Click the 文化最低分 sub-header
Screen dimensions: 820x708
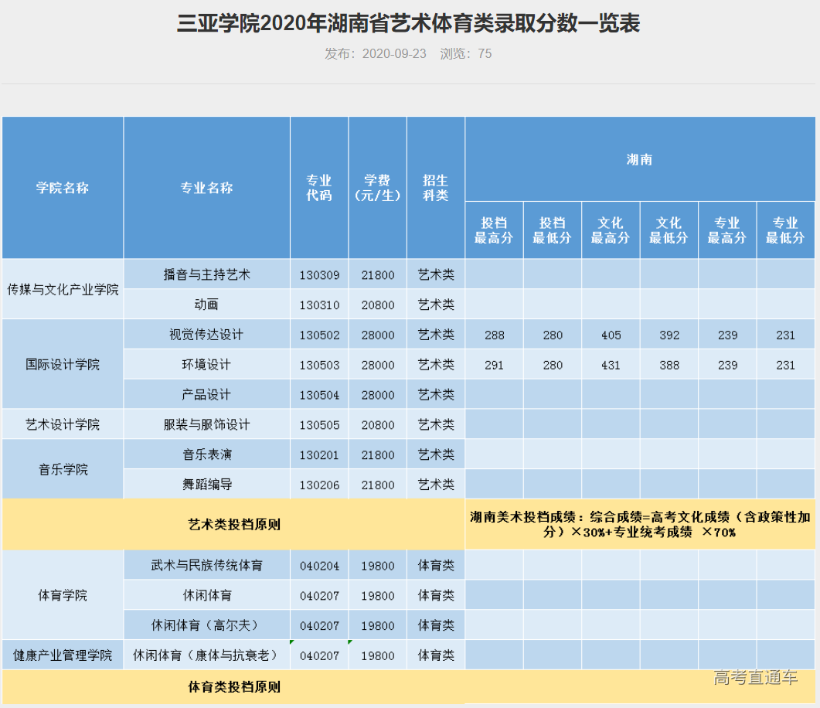(669, 228)
